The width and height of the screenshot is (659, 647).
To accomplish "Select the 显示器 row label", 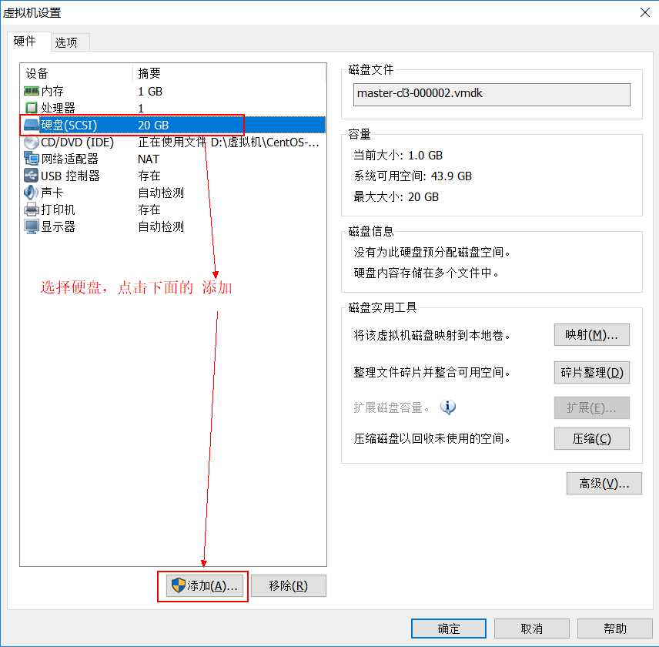I will [x=58, y=226].
